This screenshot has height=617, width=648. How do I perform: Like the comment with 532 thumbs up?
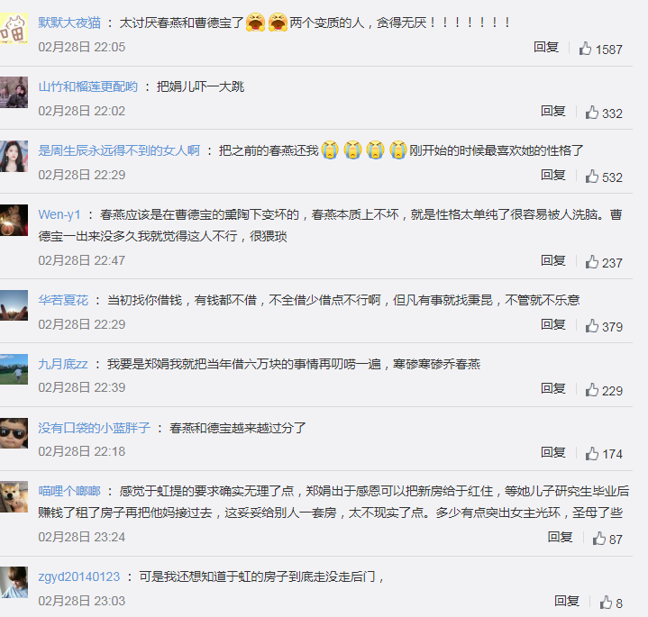592,177
